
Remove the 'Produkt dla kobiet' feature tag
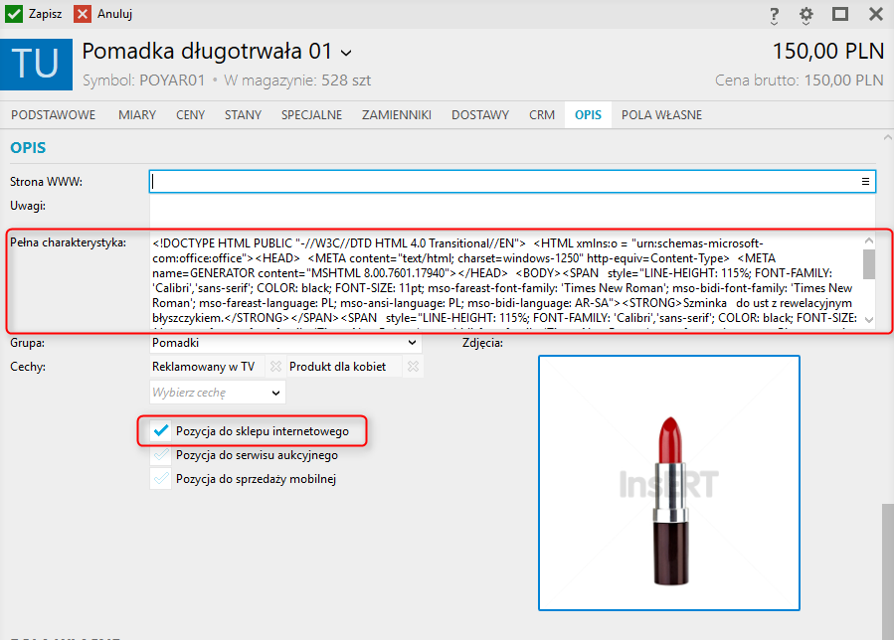click(413, 367)
